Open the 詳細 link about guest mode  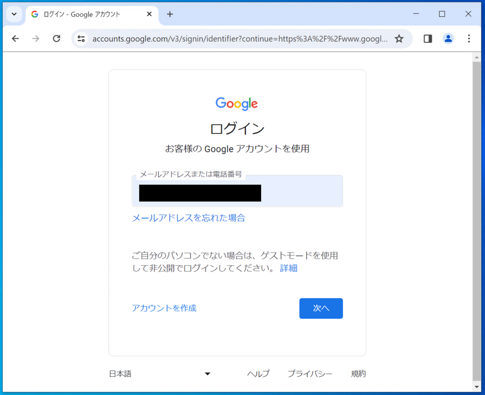(x=289, y=268)
